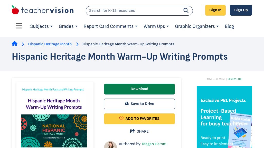Expand Report Card Comments dropdown

coord(110,26)
